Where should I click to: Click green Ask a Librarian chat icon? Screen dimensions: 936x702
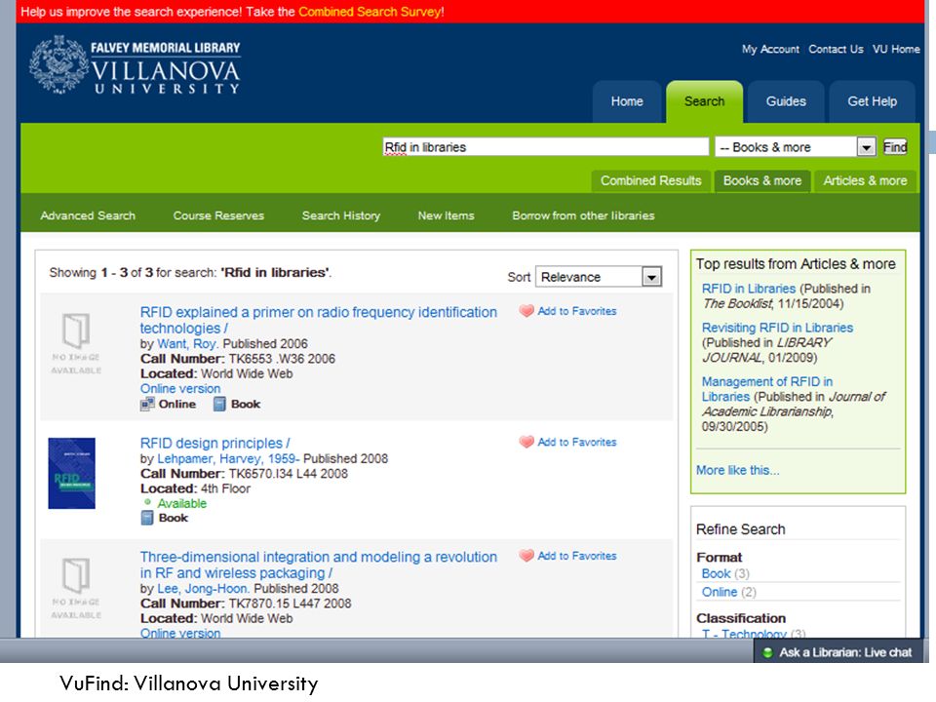[767, 652]
